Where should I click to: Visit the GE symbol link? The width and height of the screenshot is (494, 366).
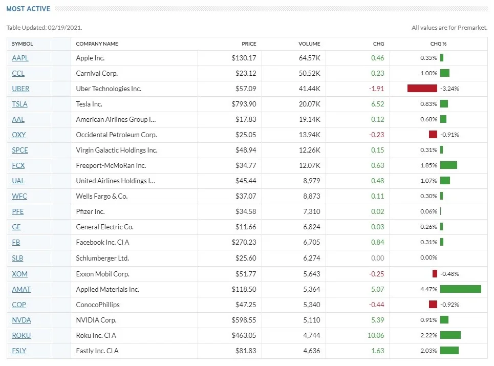[16, 227]
